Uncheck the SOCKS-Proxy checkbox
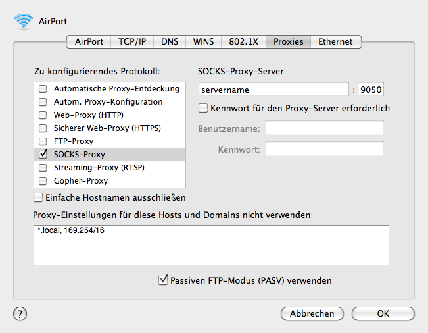 click(x=43, y=155)
